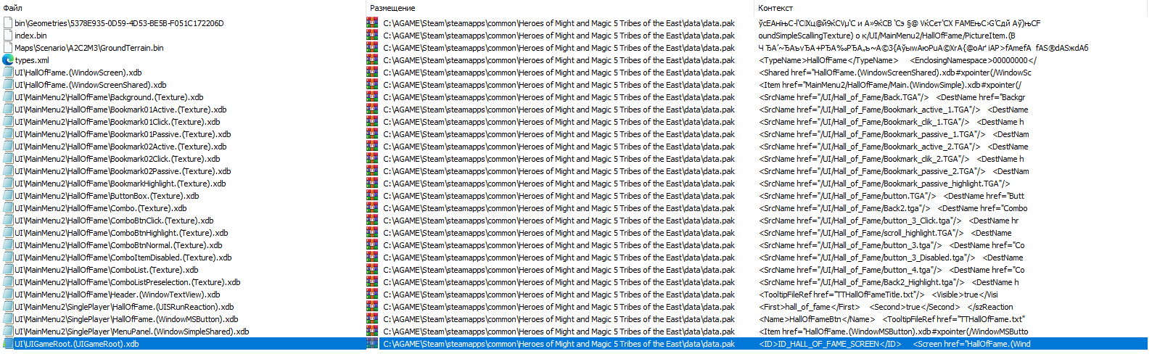This screenshot has width=1152, height=354.
Task: Select the ButtonBox.(Texture).xdb file entry
Action: pyautogui.click(x=107, y=196)
